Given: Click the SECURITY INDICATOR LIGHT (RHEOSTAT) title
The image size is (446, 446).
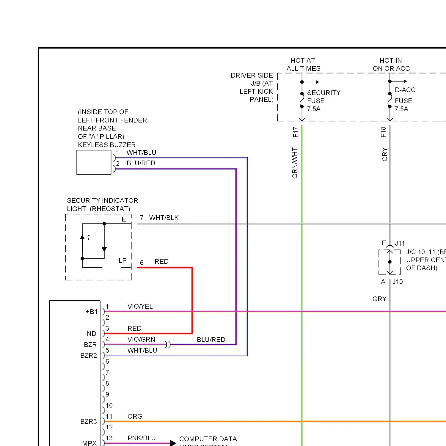Looking at the screenshot, I should point(102,205).
